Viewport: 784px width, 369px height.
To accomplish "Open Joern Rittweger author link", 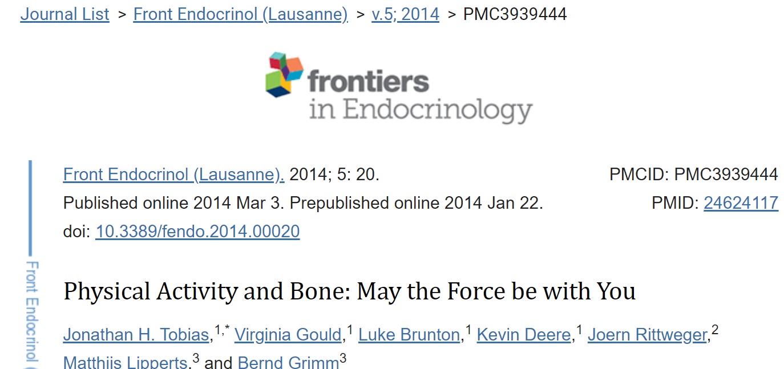I will coord(647,335).
